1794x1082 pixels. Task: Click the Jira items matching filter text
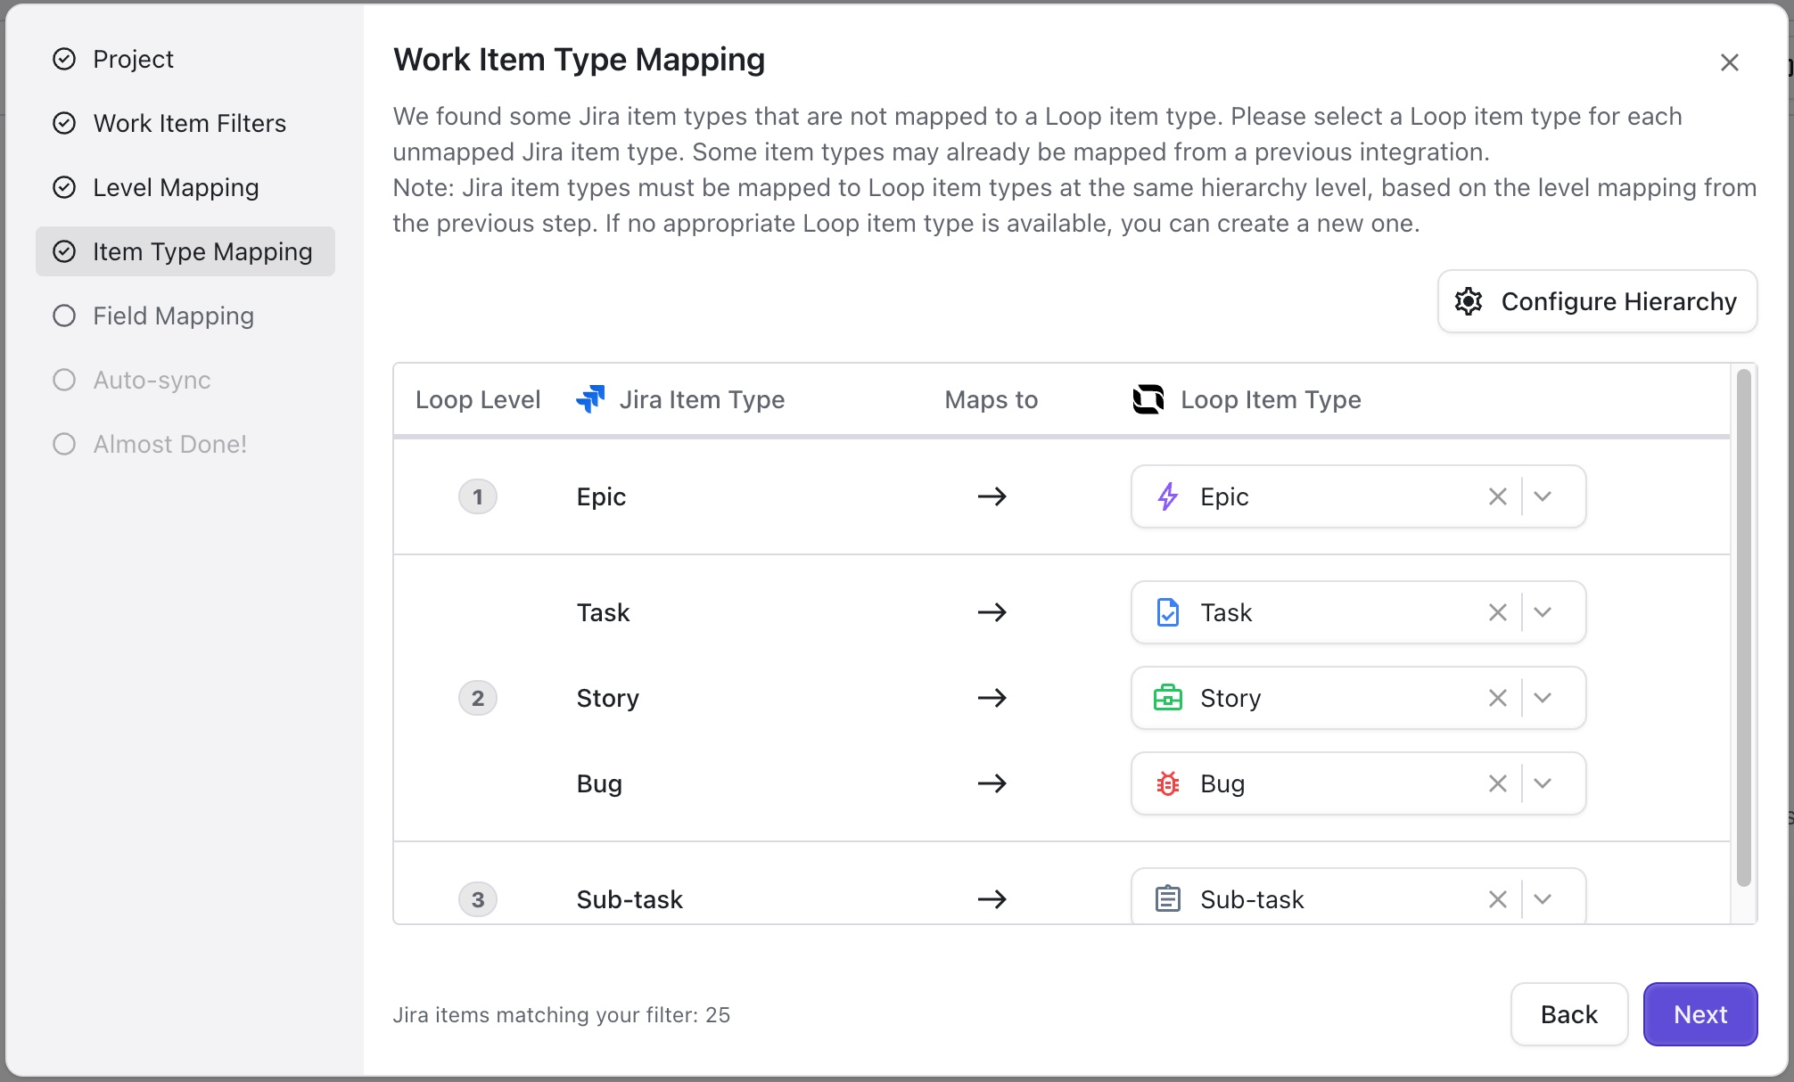[562, 1014]
